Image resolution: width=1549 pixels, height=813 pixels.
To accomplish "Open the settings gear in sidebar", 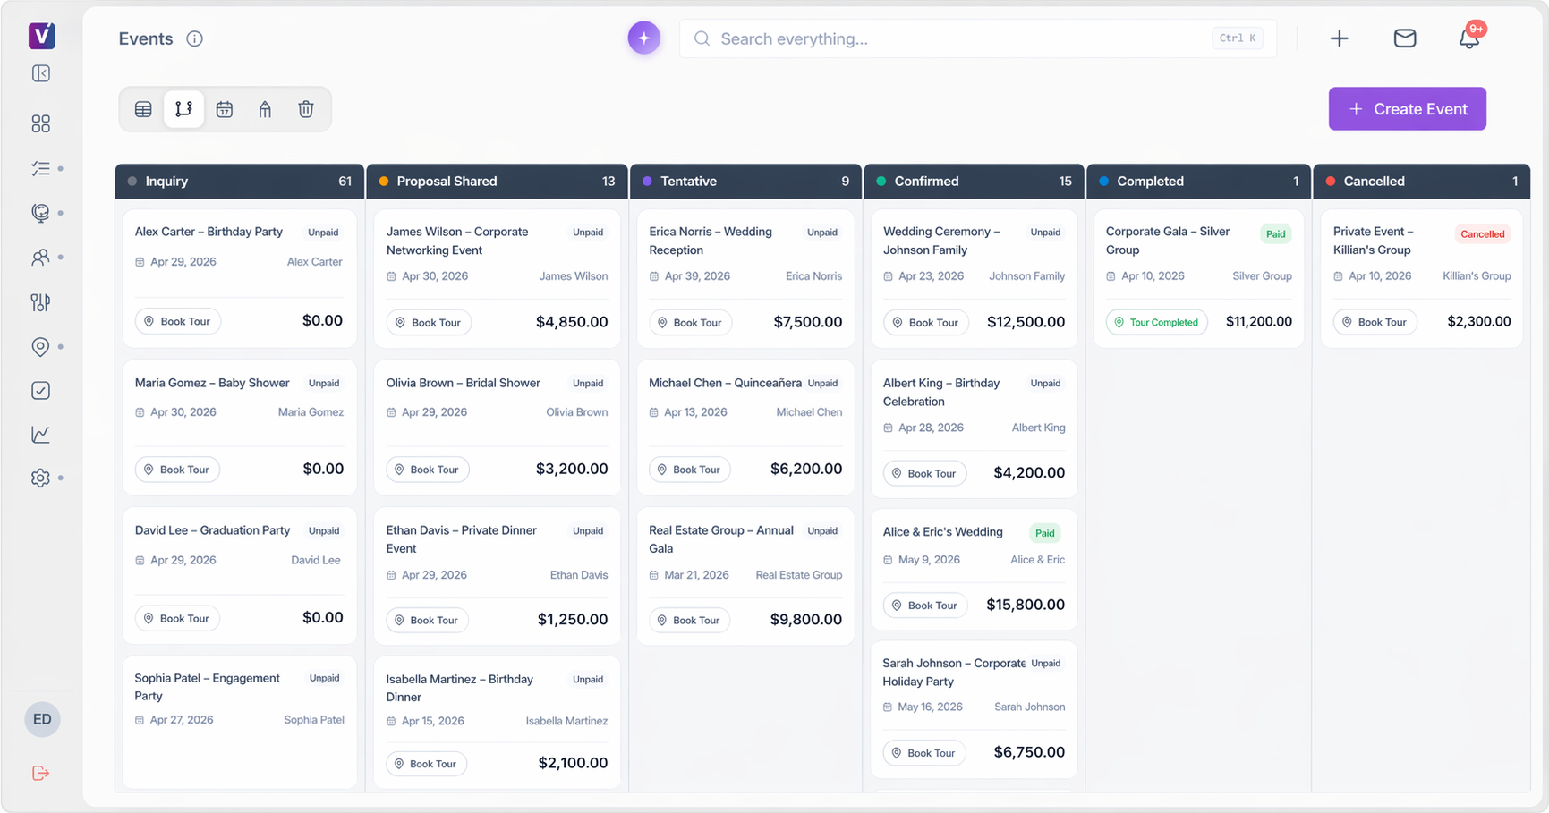I will [41, 478].
